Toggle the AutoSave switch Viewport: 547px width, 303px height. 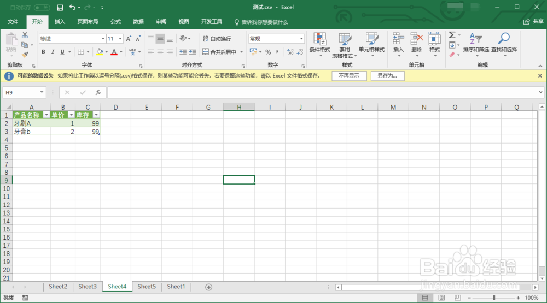coord(42,7)
